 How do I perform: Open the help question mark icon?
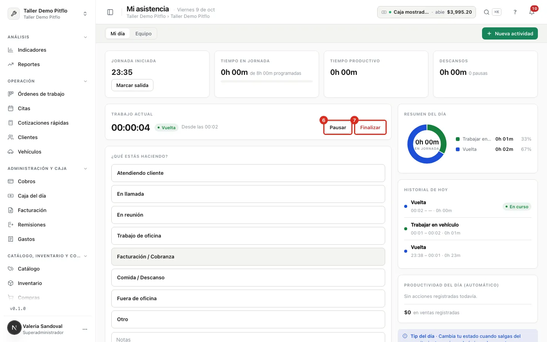pyautogui.click(x=515, y=12)
